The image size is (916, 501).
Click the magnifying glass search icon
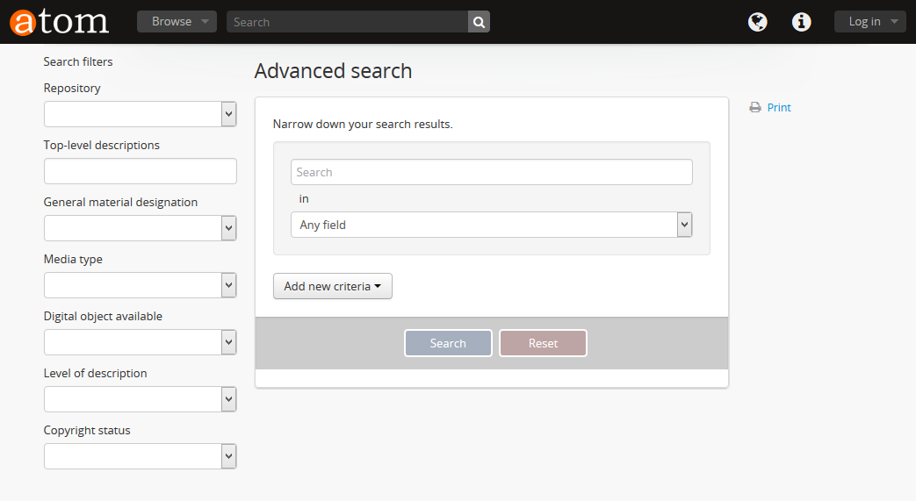479,22
